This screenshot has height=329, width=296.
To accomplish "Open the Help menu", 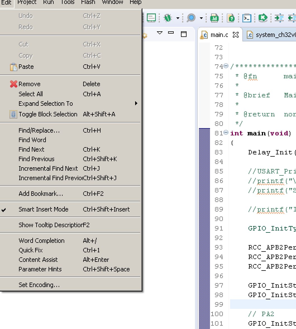I will tap(135, 2).
